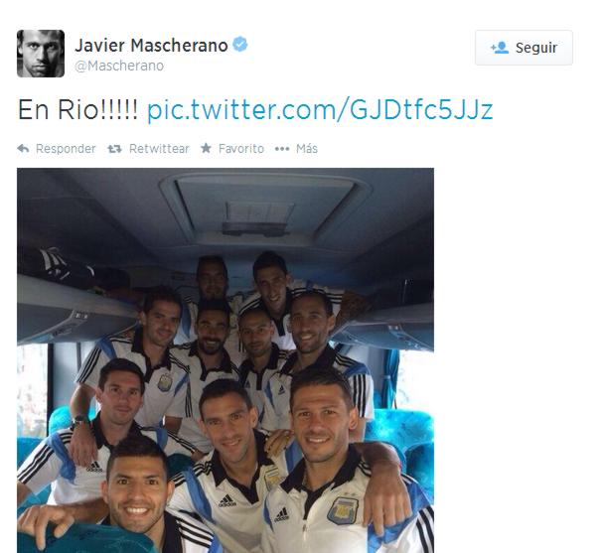
Task: Follow the account with Seguir button
Action: tap(524, 48)
